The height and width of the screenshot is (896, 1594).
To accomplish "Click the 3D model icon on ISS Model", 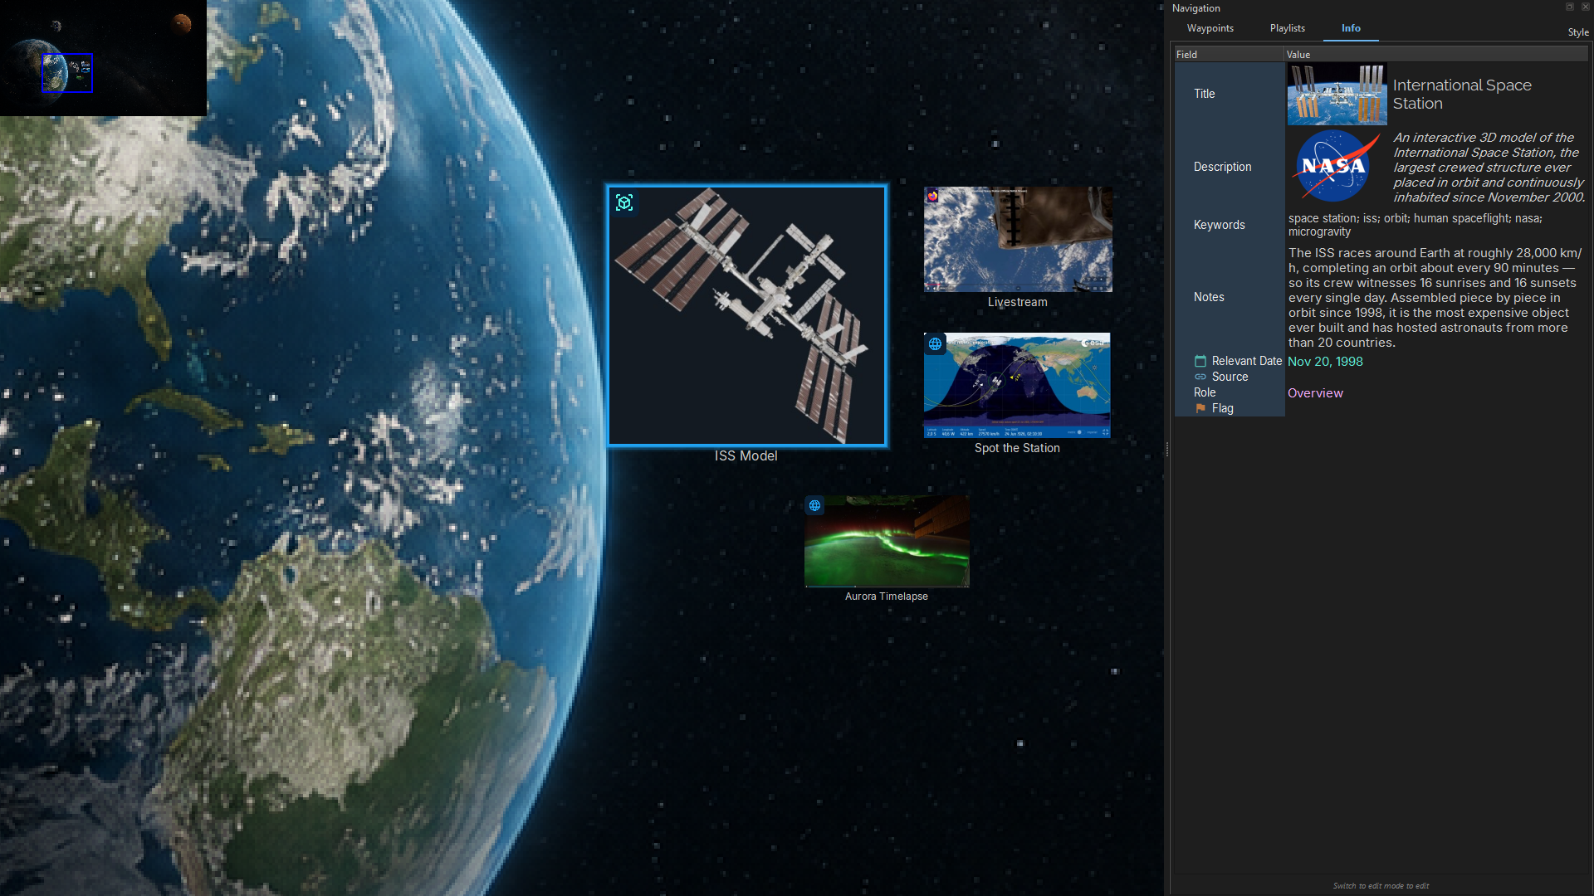I will tap(624, 202).
